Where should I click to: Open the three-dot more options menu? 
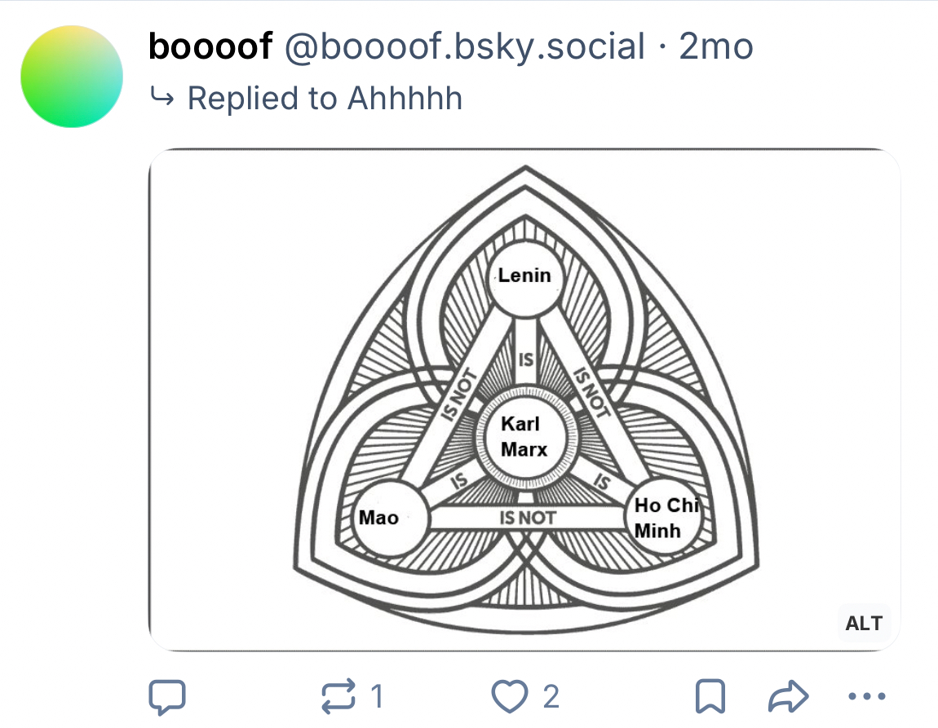[866, 697]
